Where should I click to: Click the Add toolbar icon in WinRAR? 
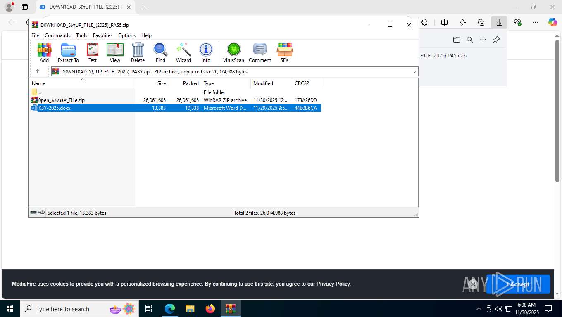point(44,52)
